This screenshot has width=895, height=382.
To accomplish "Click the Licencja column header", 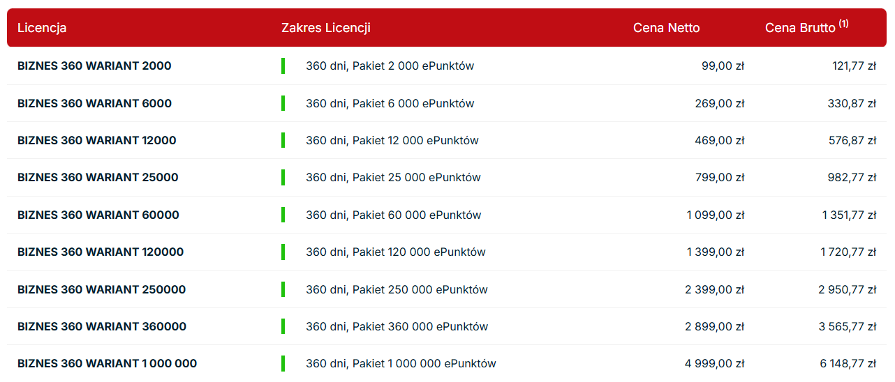I will click(42, 28).
